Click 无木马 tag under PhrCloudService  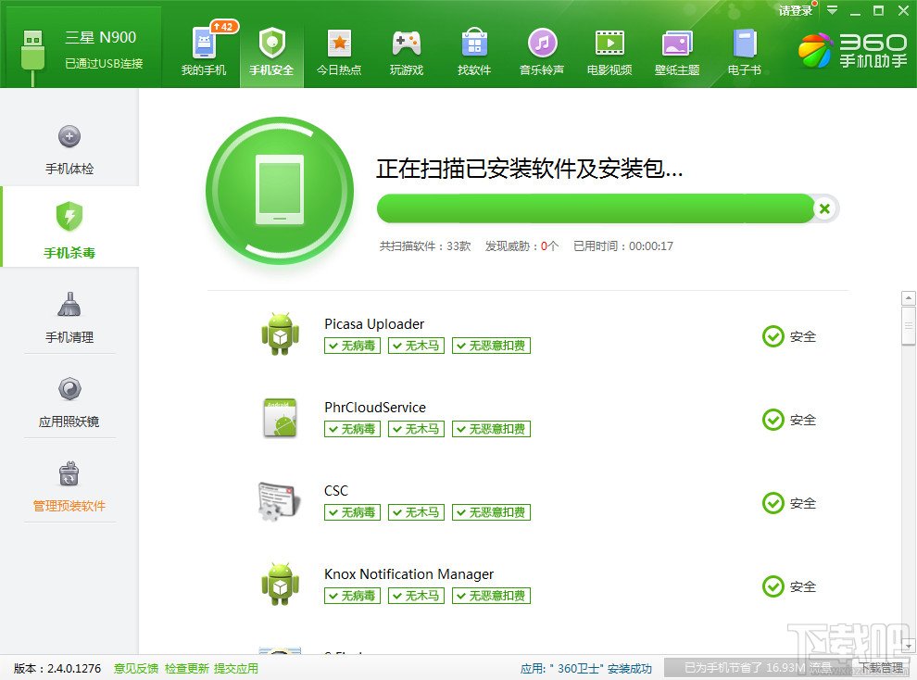click(417, 429)
